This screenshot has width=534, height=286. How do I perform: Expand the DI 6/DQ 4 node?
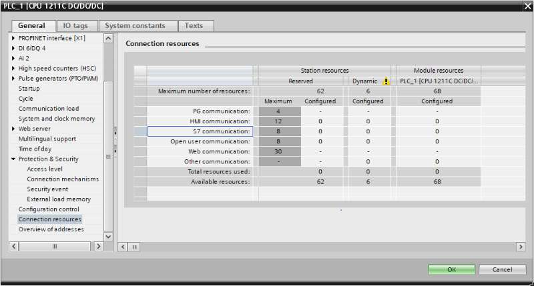point(13,48)
